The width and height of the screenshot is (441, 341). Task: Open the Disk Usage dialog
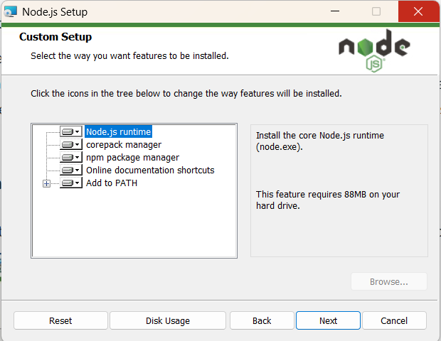(x=168, y=320)
